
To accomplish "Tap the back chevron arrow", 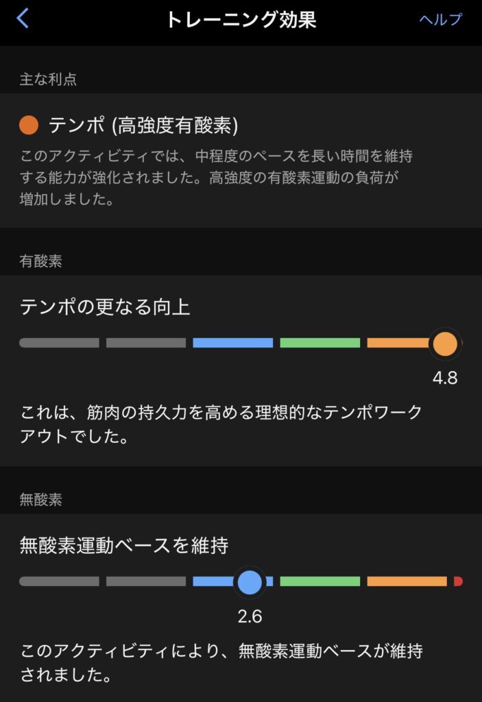I will coord(23,19).
